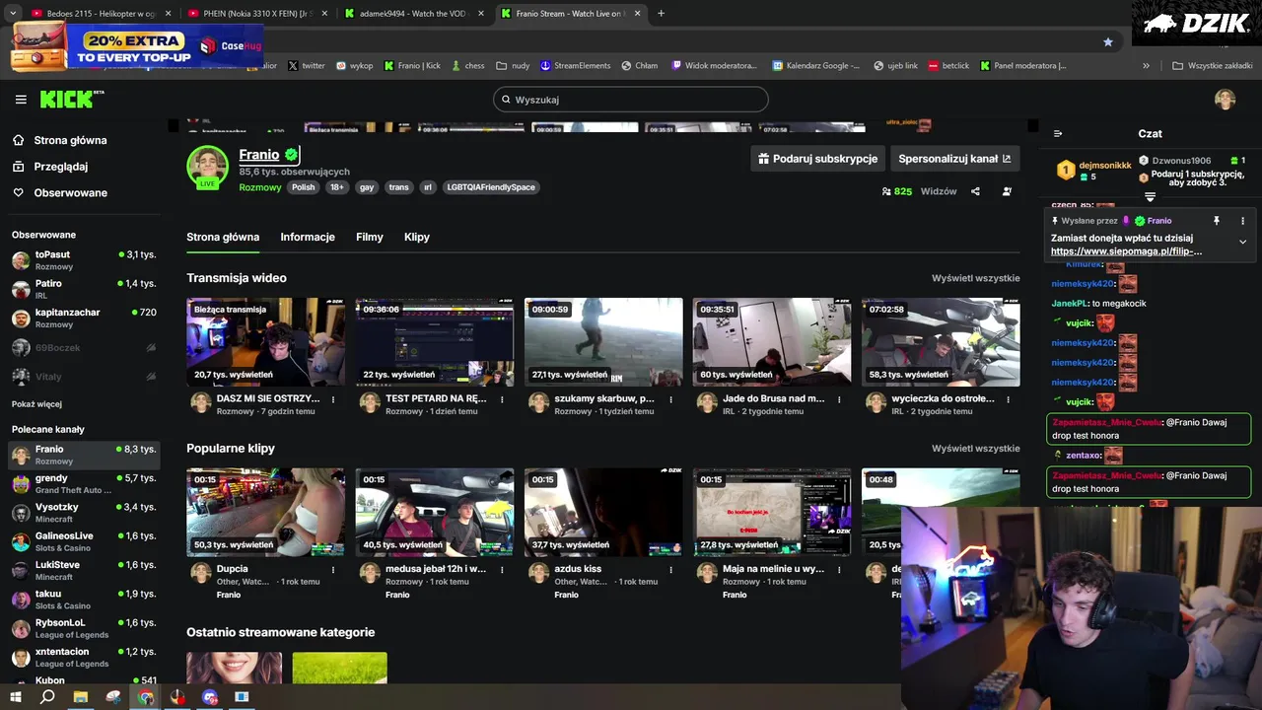This screenshot has width=1262, height=710.
Task: Click Franio's live avatar on the channel header
Action: (207, 167)
